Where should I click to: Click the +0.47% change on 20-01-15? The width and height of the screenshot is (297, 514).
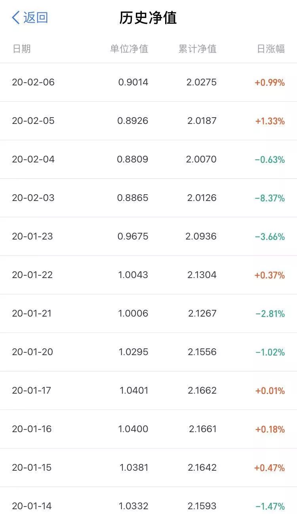click(270, 468)
